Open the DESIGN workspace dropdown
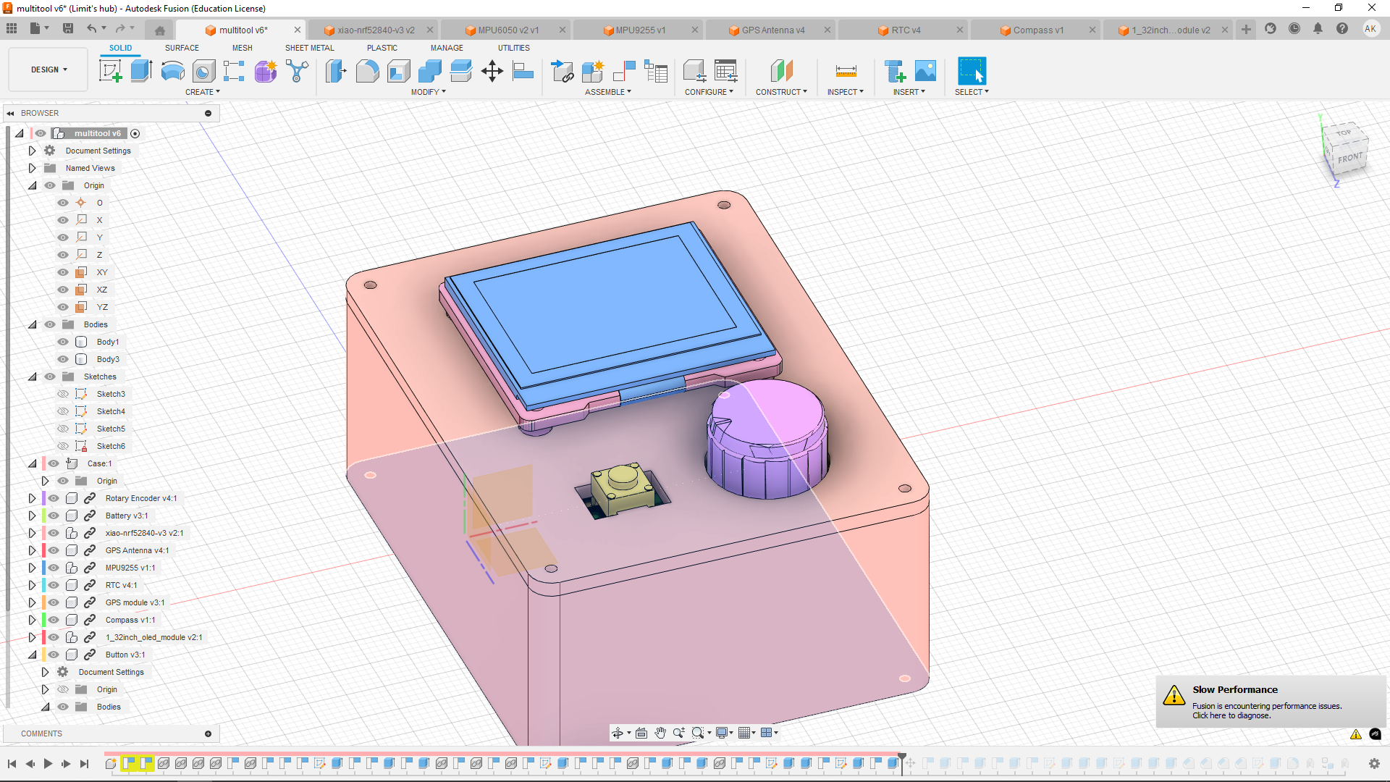Image resolution: width=1390 pixels, height=782 pixels. [49, 70]
